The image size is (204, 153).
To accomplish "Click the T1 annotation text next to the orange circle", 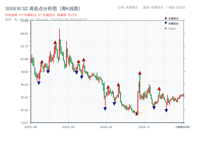I will click(141, 113).
